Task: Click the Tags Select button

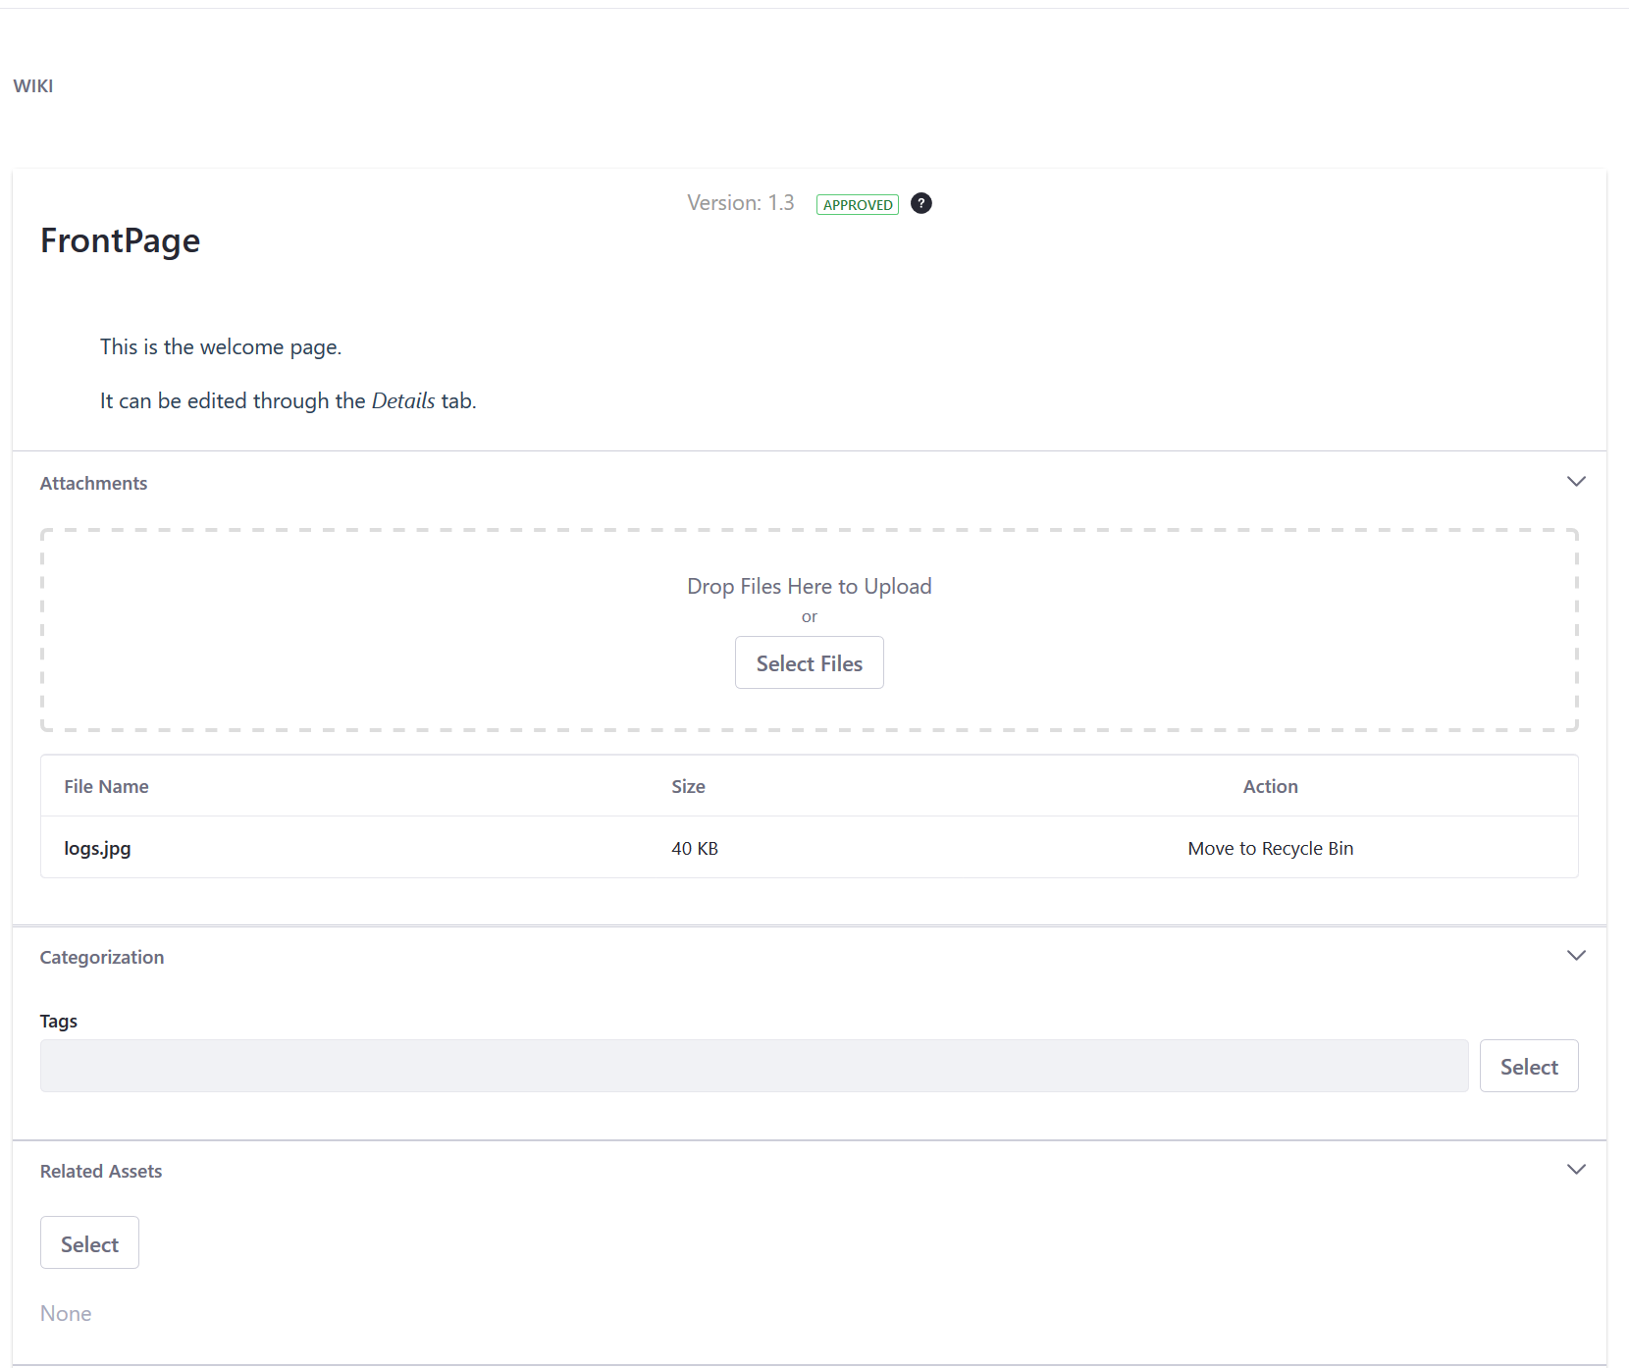Action: [x=1529, y=1066]
